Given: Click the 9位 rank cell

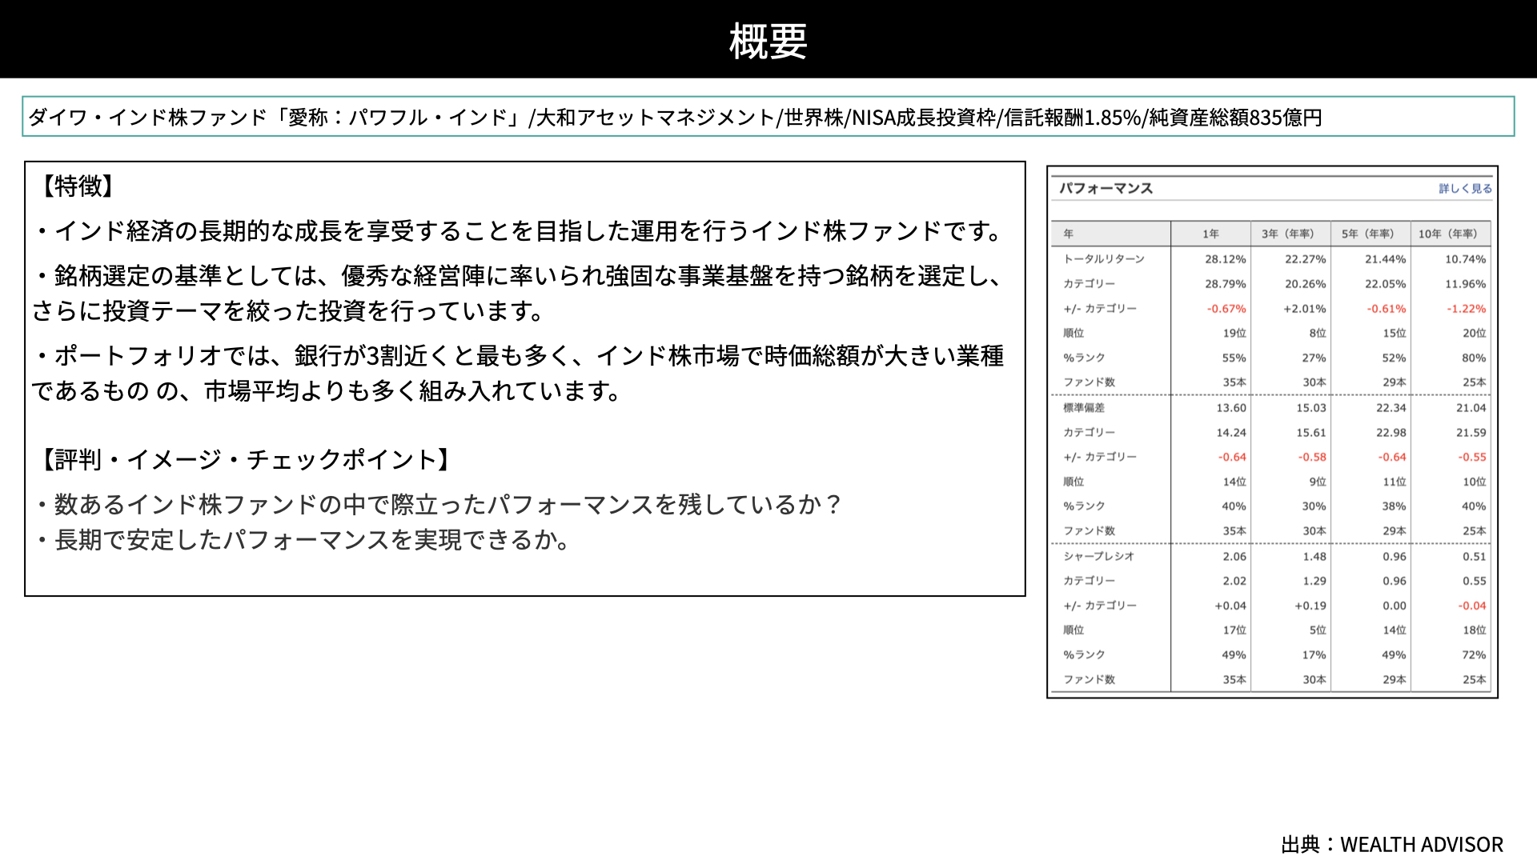Looking at the screenshot, I should click(1318, 482).
